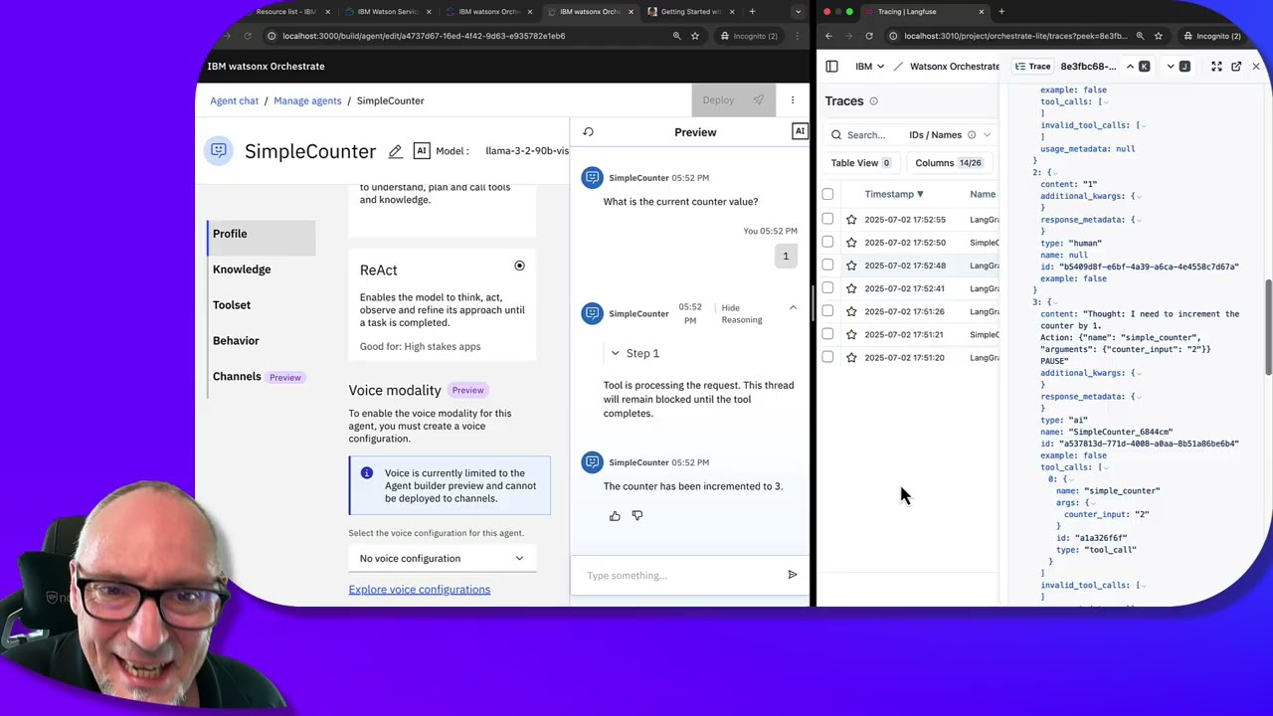The height and width of the screenshot is (716, 1273).
Task: Open the Toolset section
Action: coord(232,305)
